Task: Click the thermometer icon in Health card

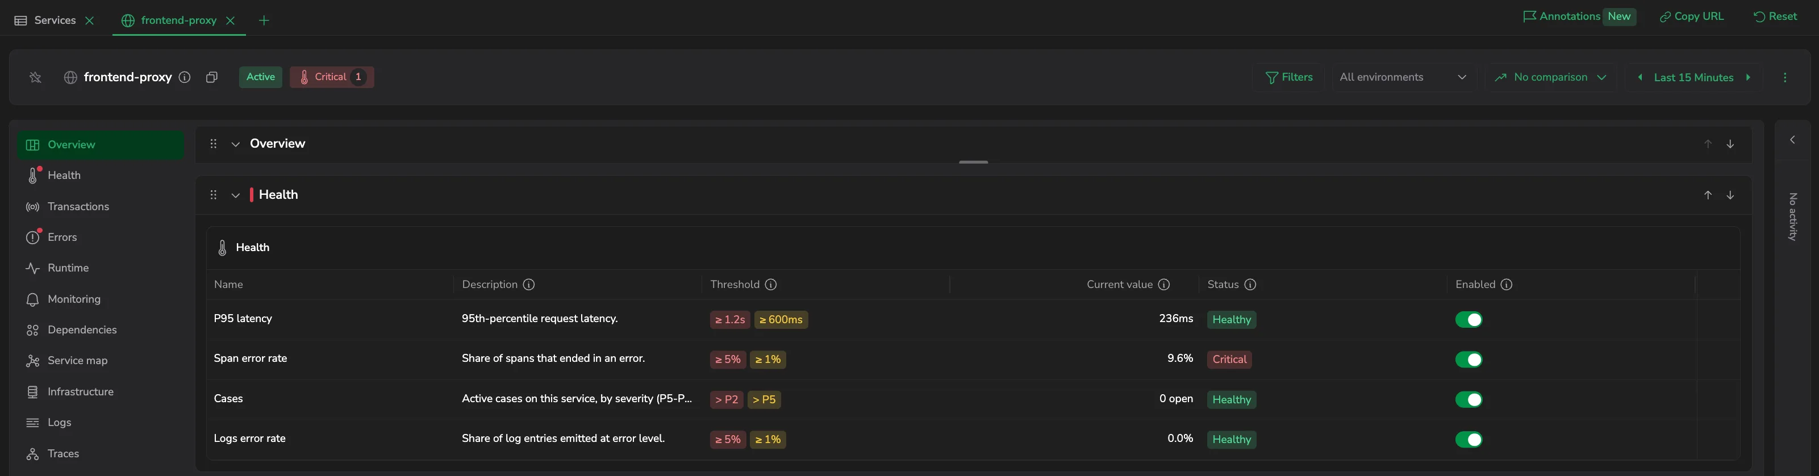Action: coord(223,248)
